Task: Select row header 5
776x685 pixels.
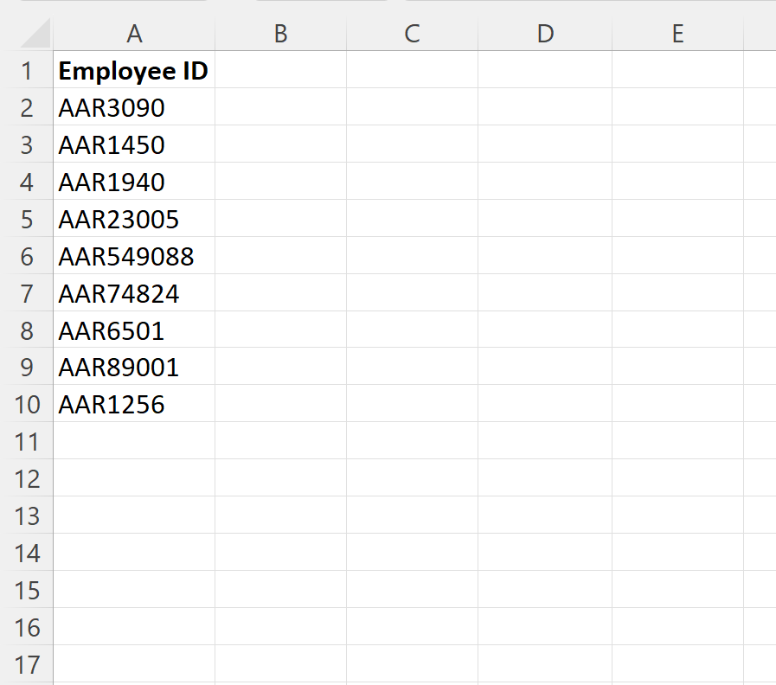Action: pyautogui.click(x=29, y=219)
